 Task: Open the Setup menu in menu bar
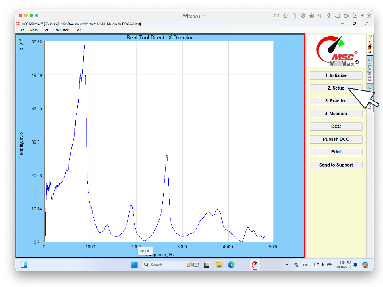point(33,30)
